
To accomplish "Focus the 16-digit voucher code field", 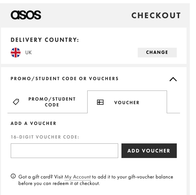I will [x=64, y=151].
